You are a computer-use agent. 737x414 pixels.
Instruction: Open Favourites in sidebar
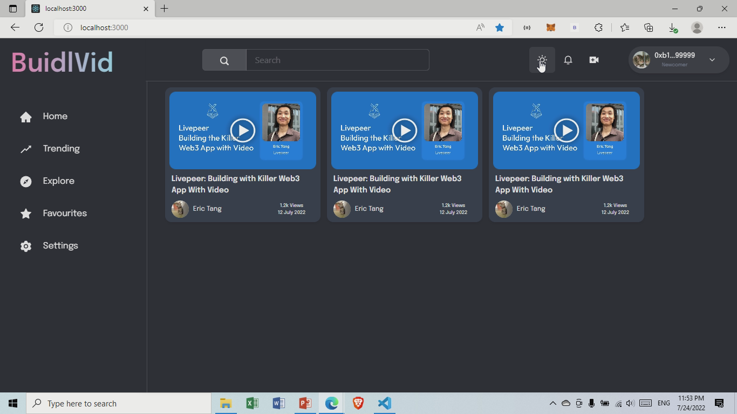(65, 213)
